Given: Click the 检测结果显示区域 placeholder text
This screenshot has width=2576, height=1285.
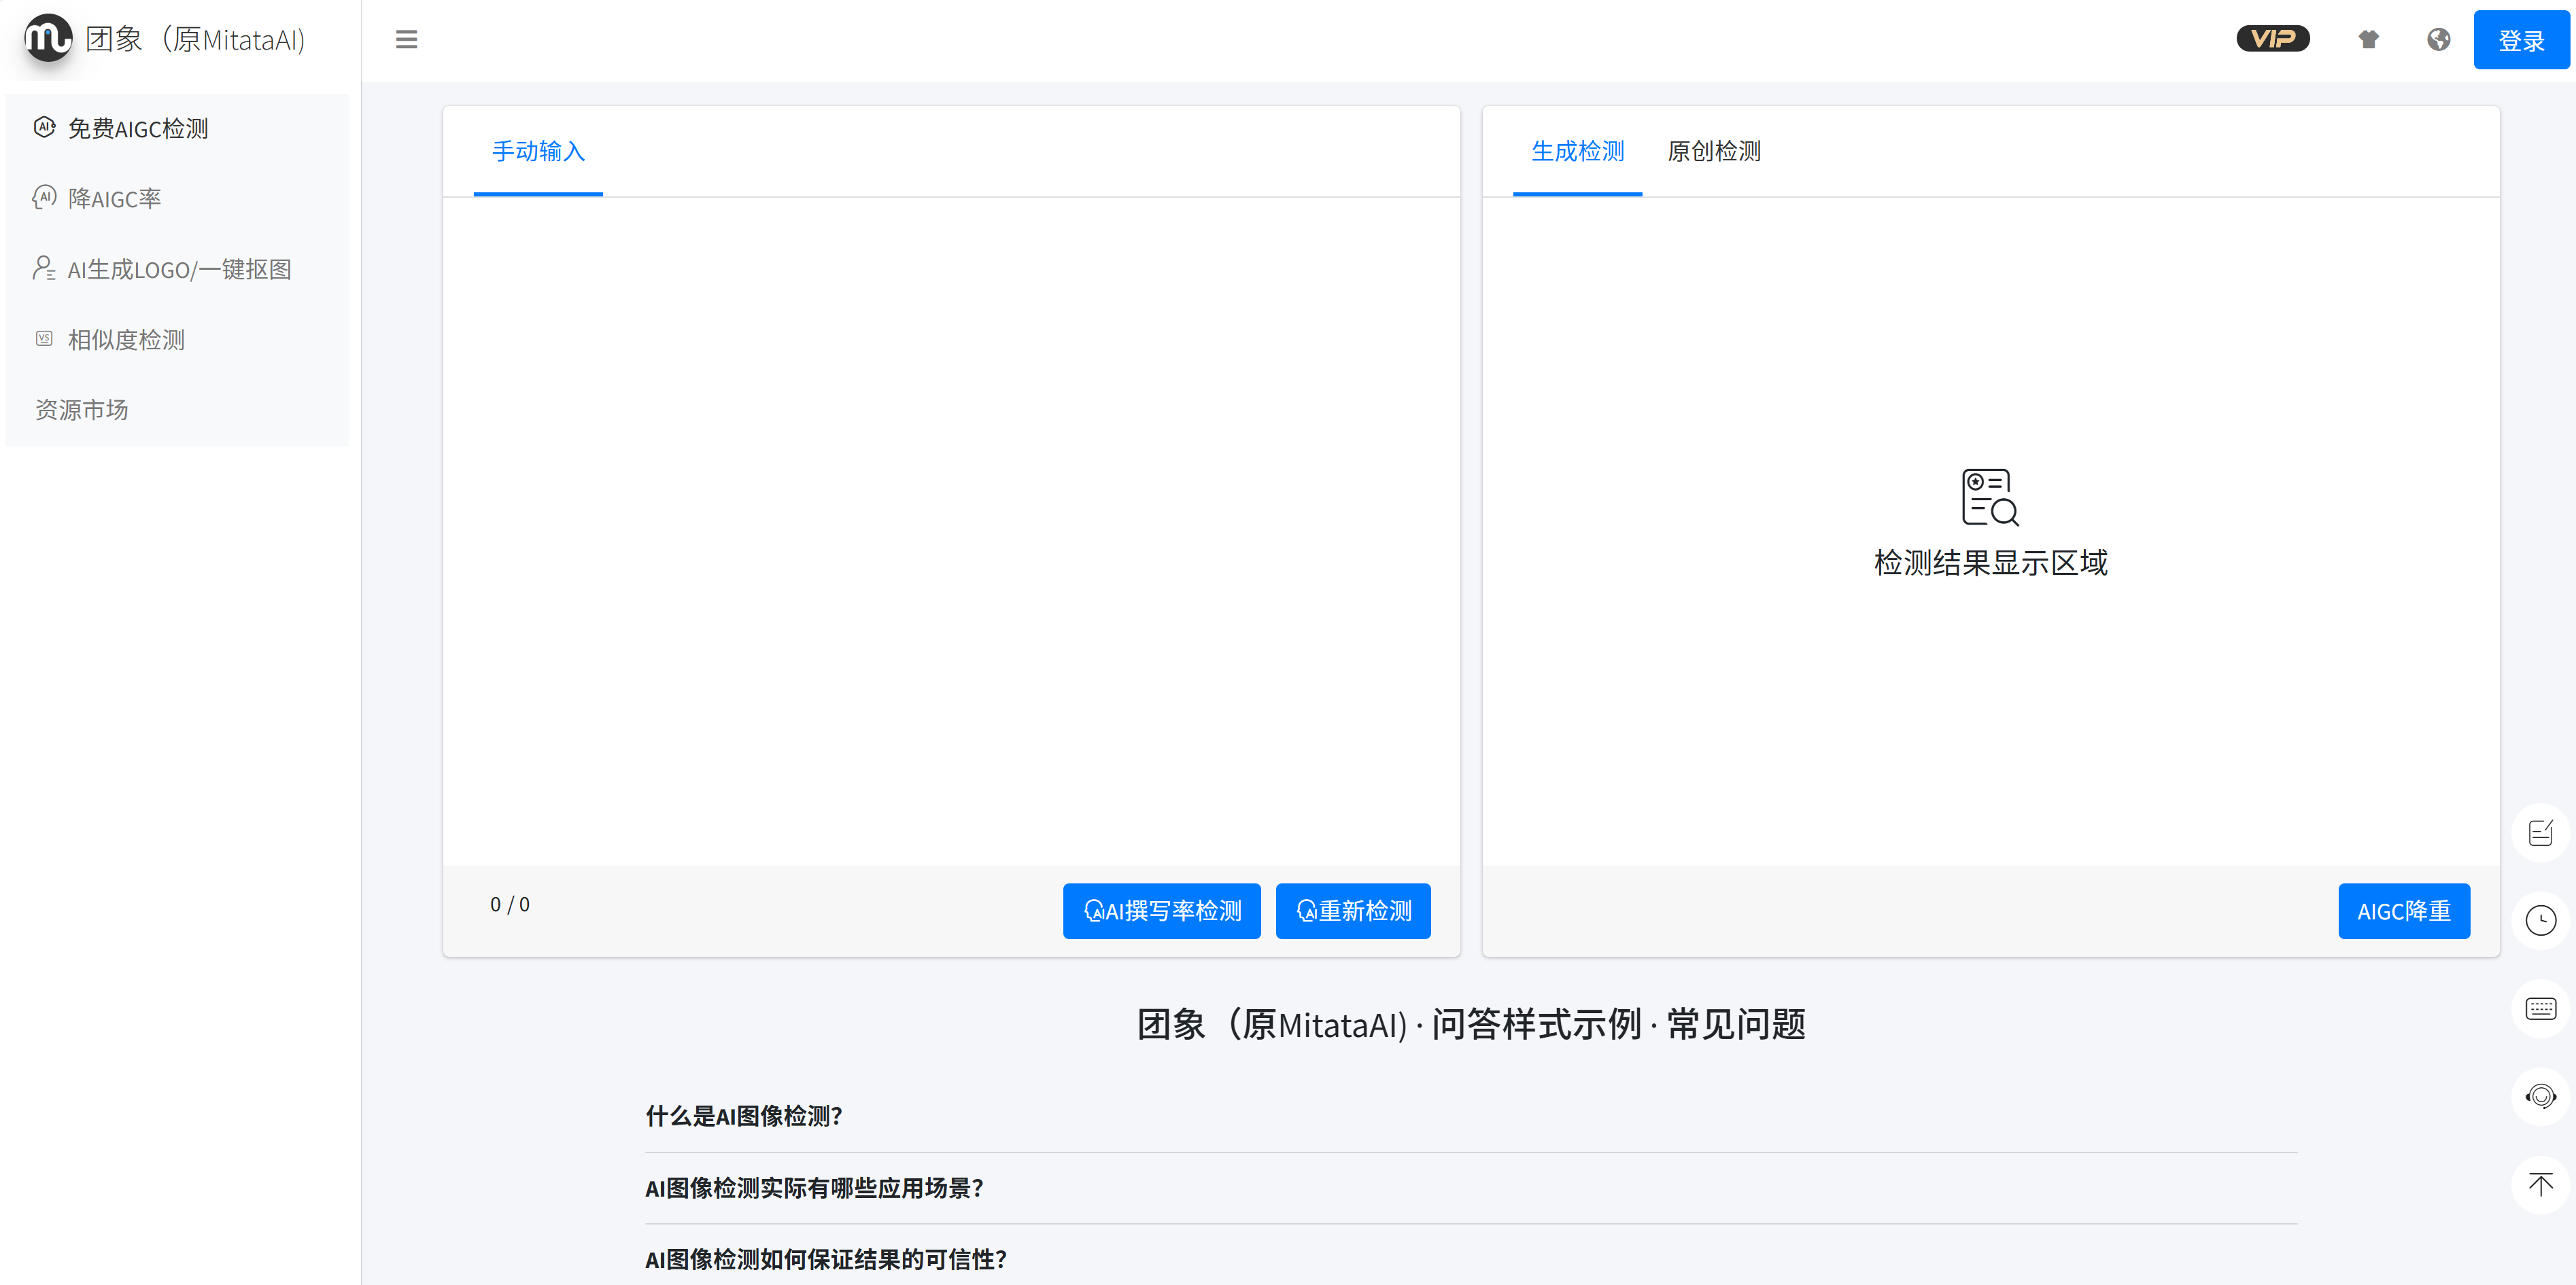Looking at the screenshot, I should [1990, 563].
